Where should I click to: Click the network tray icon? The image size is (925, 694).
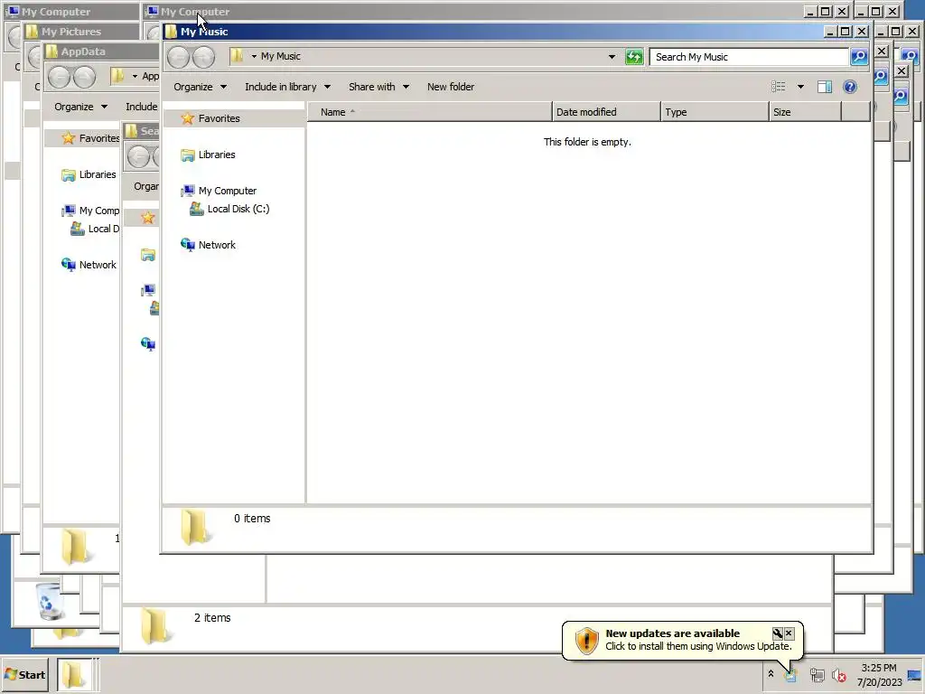pyautogui.click(x=817, y=675)
